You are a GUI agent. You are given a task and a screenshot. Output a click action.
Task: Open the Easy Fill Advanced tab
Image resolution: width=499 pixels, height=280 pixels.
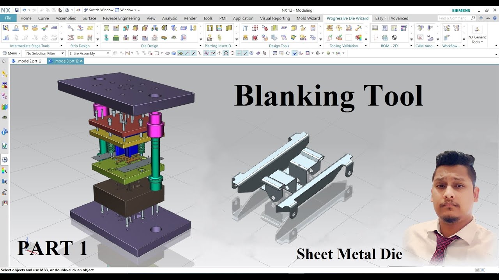(x=391, y=18)
